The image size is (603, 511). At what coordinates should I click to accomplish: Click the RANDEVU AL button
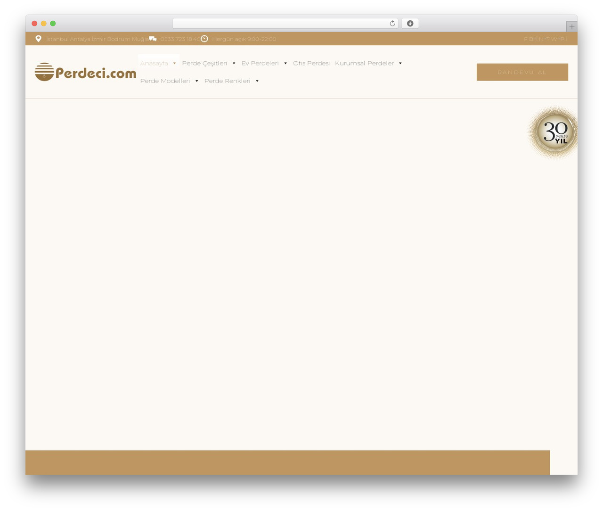[x=522, y=72]
